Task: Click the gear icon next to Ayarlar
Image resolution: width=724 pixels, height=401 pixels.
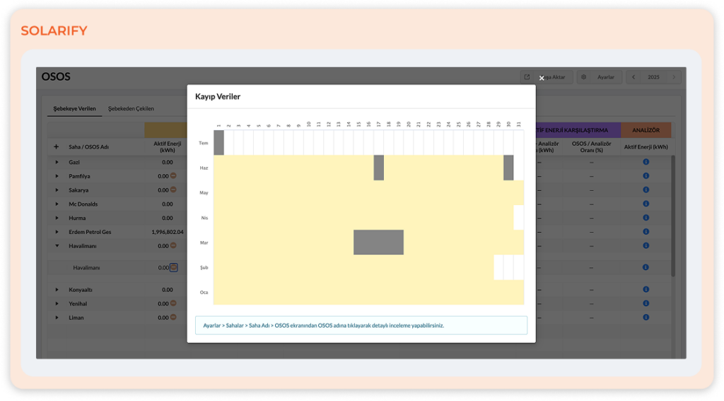Action: [583, 77]
